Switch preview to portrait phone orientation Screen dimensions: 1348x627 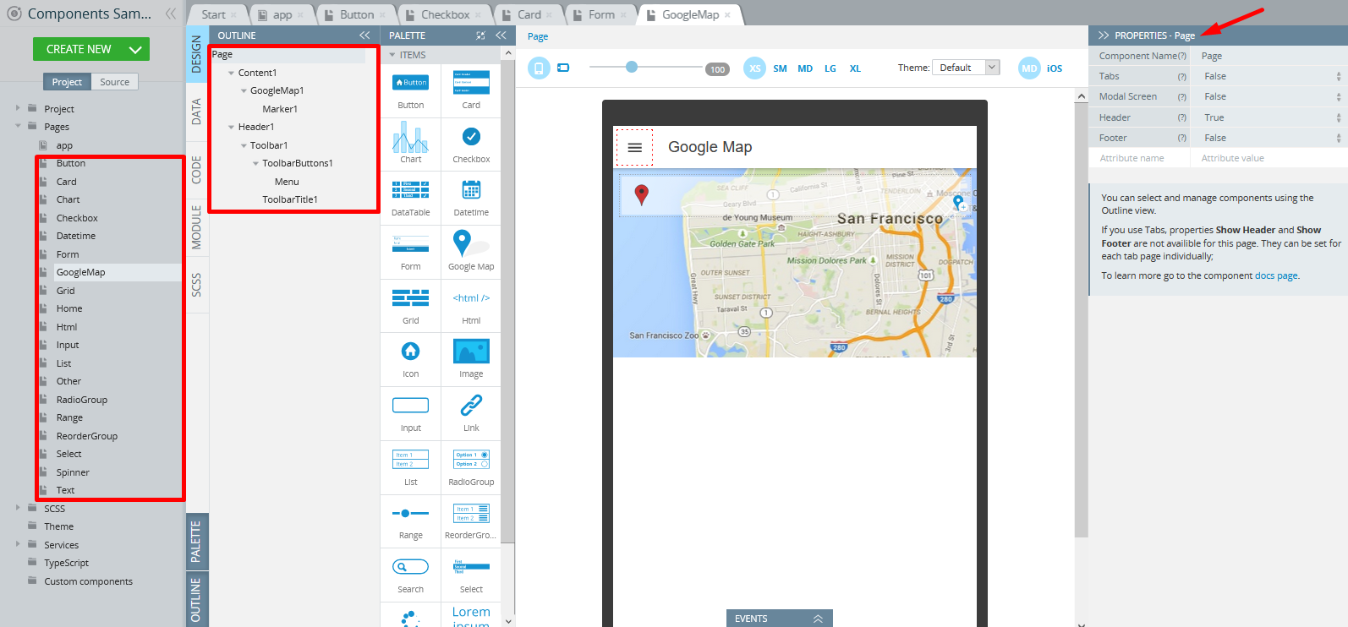539,68
